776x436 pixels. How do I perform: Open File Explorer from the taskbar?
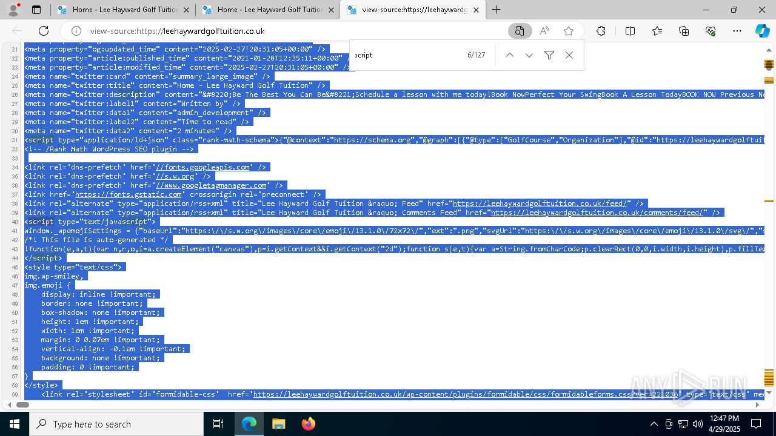tap(278, 424)
